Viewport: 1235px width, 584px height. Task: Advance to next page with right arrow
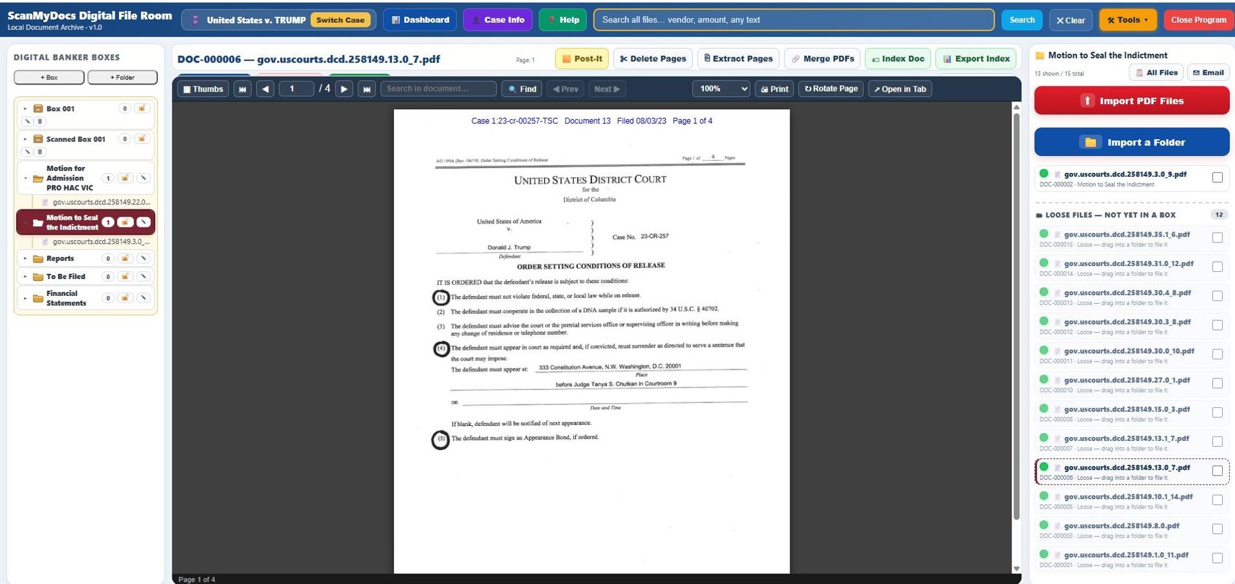tap(344, 89)
